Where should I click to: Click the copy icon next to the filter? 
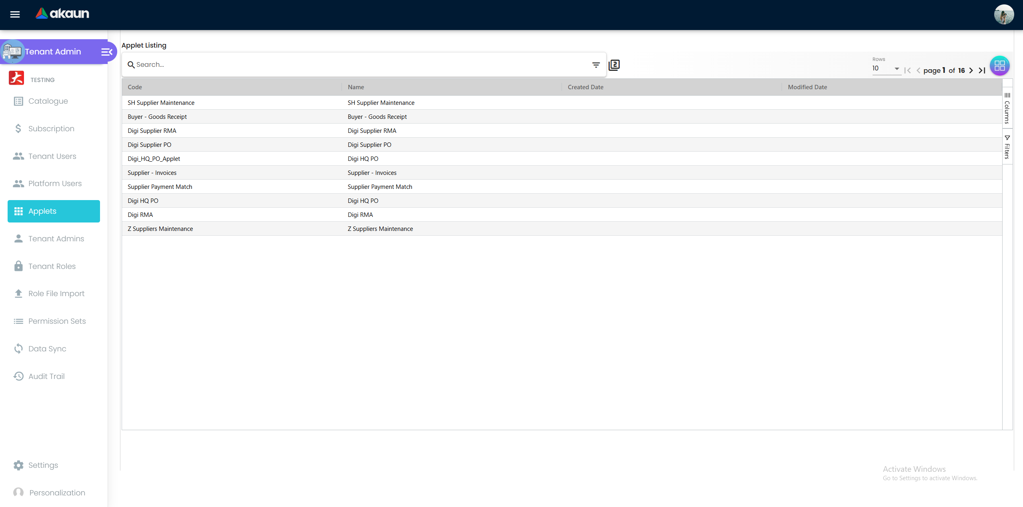click(x=614, y=64)
